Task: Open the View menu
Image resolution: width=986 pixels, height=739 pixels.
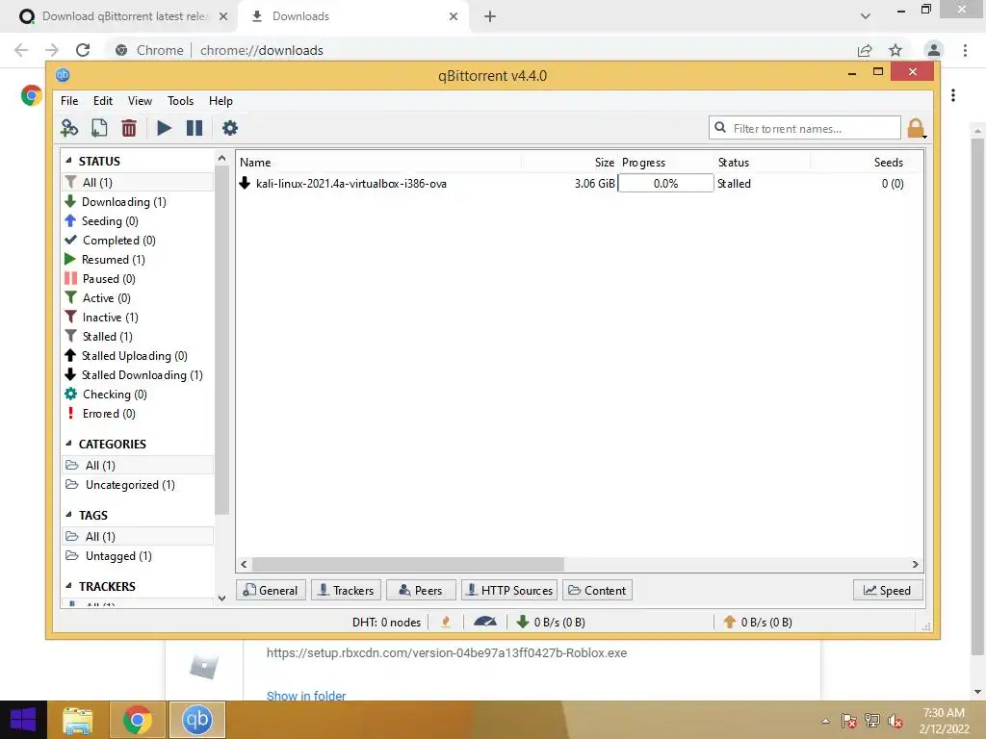Action: [x=140, y=100]
